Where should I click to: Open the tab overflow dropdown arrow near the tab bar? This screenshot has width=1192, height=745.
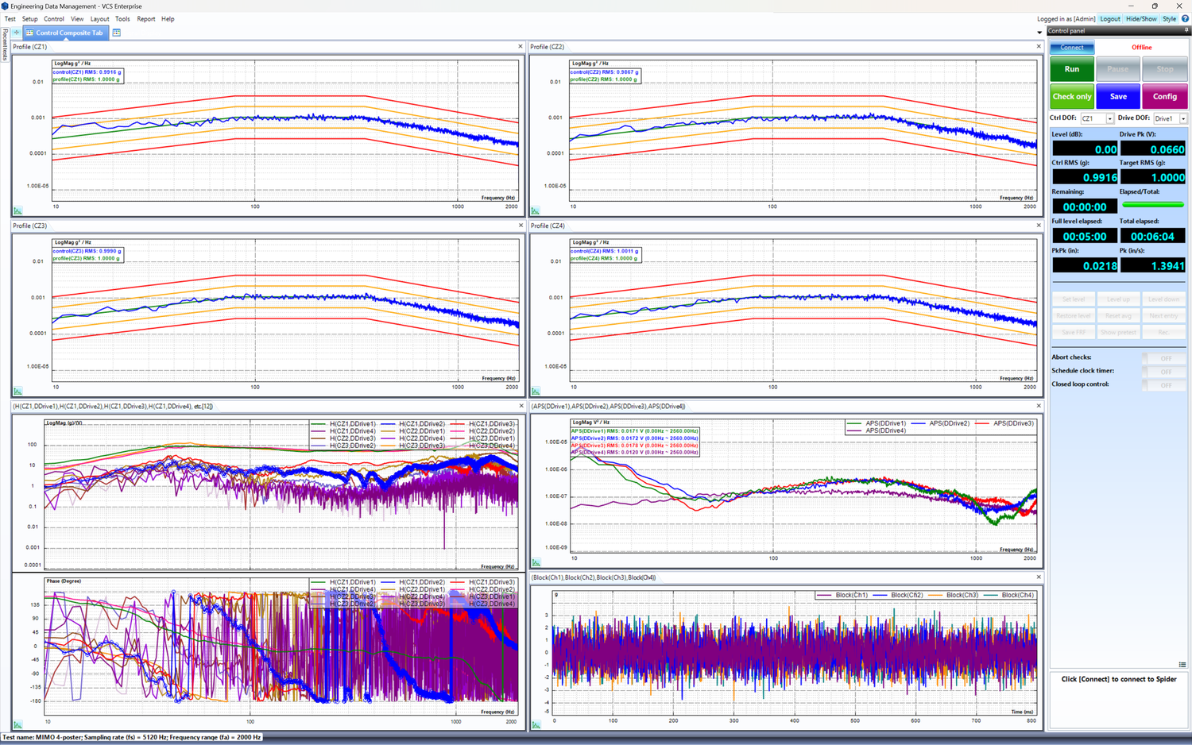1039,33
